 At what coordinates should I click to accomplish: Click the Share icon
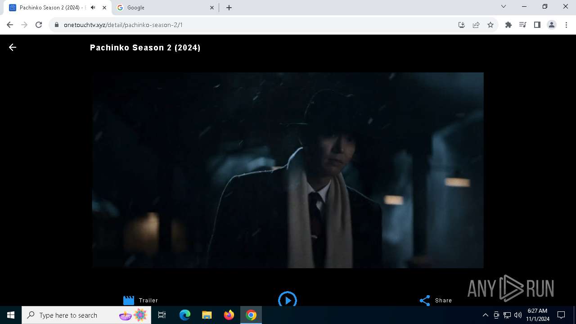[425, 300]
